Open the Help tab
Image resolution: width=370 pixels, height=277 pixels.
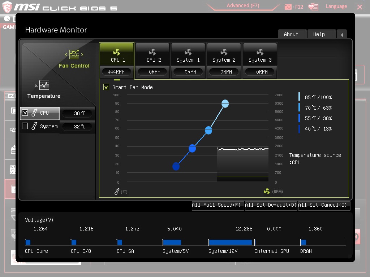pos(321,34)
